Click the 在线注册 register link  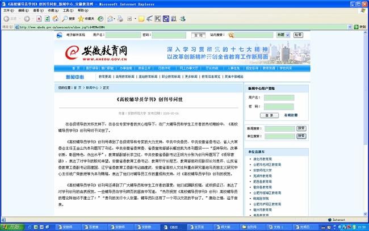click(291, 115)
